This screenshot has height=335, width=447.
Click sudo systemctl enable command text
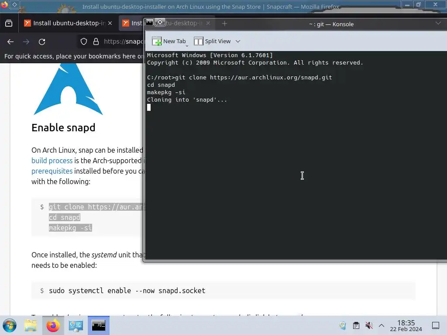pos(127,291)
